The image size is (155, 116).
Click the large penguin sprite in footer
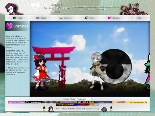51,109
